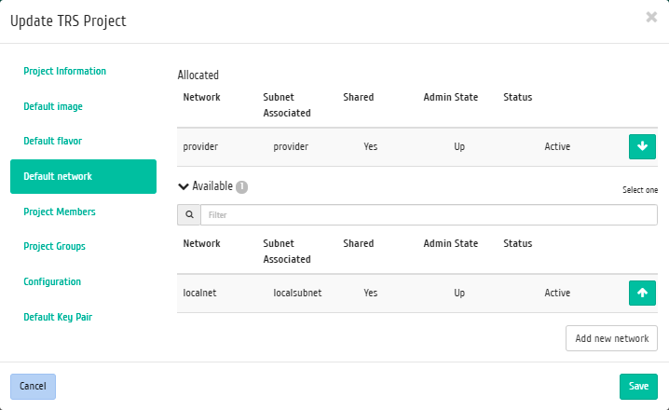
Task: Allocate localnet with up arrow button
Action: [x=642, y=294]
